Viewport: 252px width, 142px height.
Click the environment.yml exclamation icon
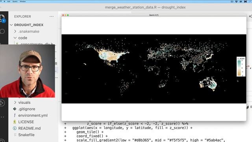point(15,116)
